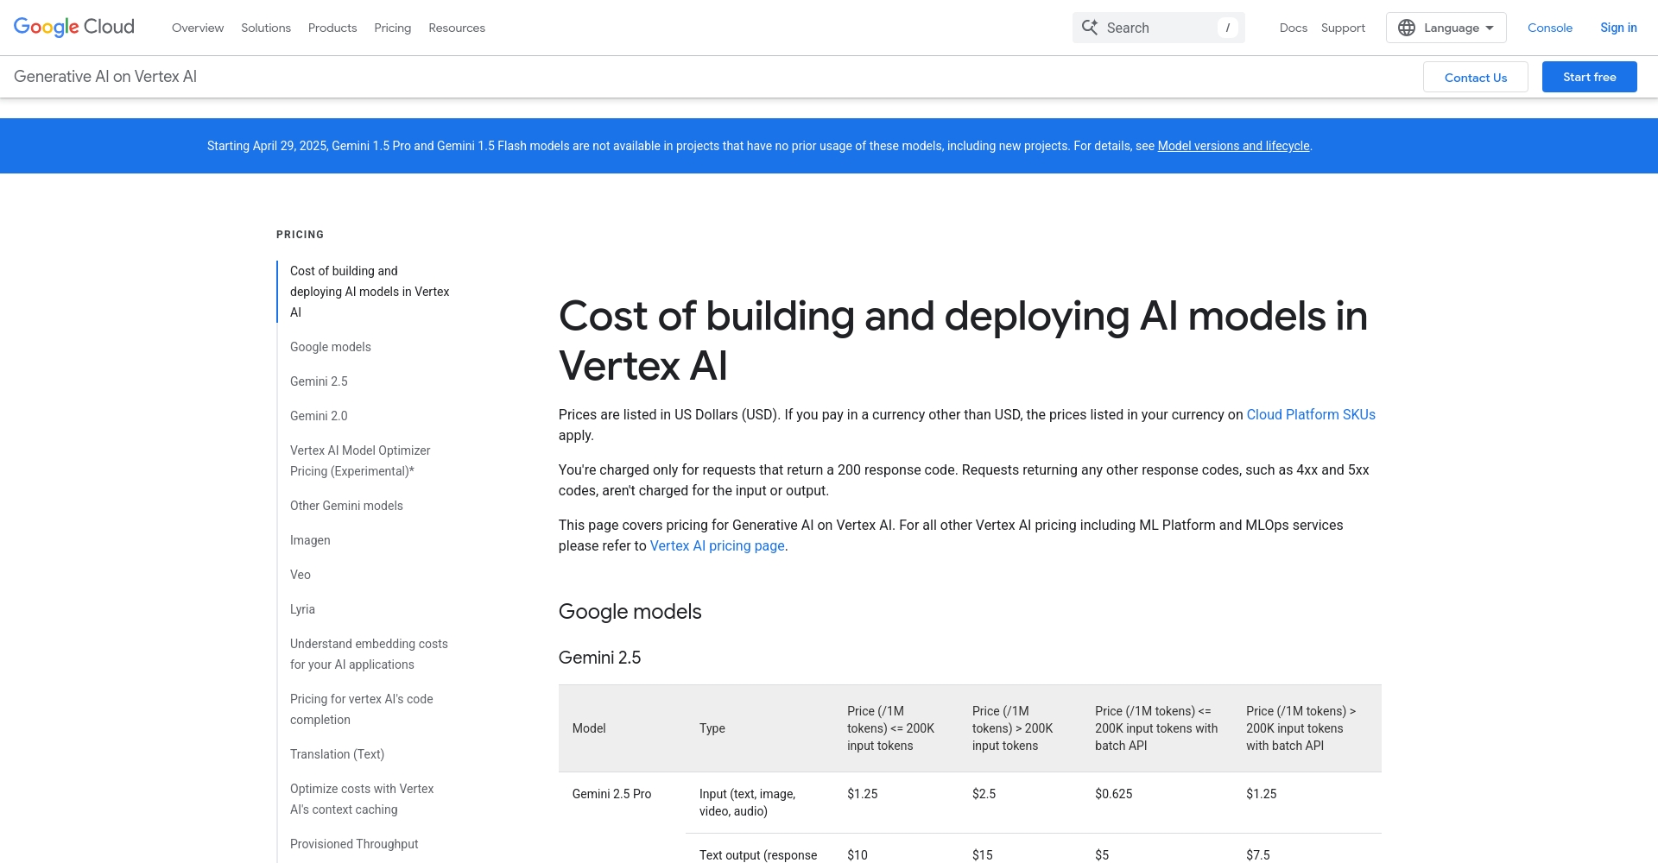Click the $1.25 price under <= 200K column
Screen dimensions: 1658x863
pos(863,794)
